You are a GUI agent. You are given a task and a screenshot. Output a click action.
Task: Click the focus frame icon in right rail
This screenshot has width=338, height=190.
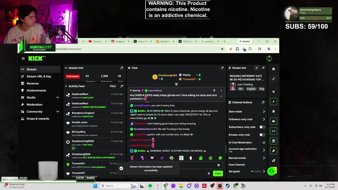click(x=274, y=92)
